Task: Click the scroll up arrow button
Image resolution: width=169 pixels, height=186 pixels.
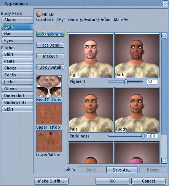Action: [x=164, y=36]
